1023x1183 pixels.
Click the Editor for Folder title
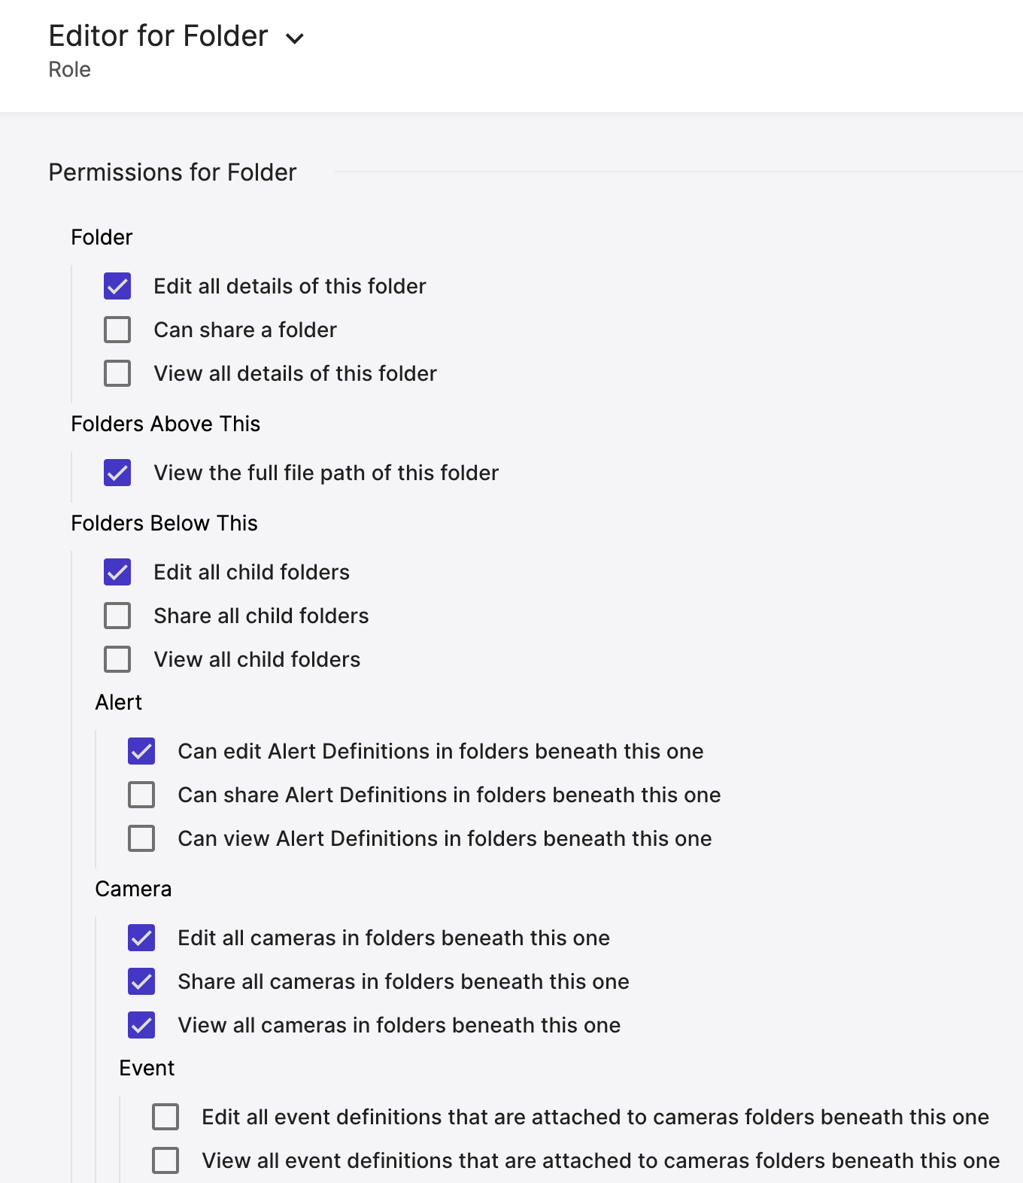coord(158,36)
